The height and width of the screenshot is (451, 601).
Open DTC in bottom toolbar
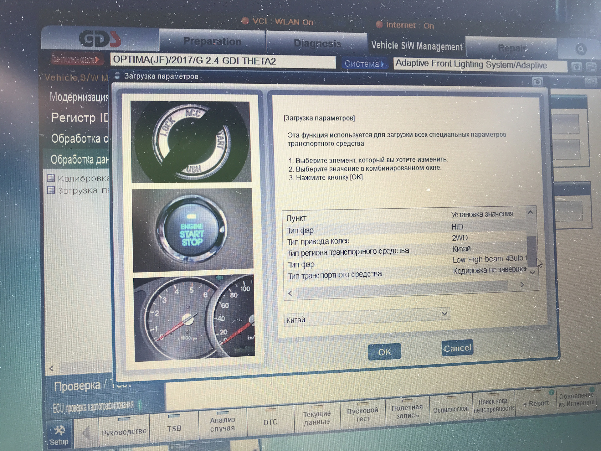tap(270, 422)
